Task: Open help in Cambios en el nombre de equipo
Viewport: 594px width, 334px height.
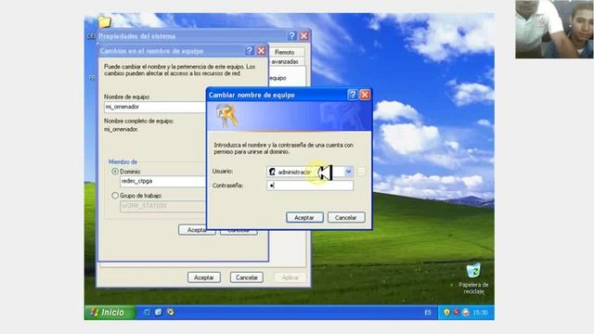Action: (250, 51)
